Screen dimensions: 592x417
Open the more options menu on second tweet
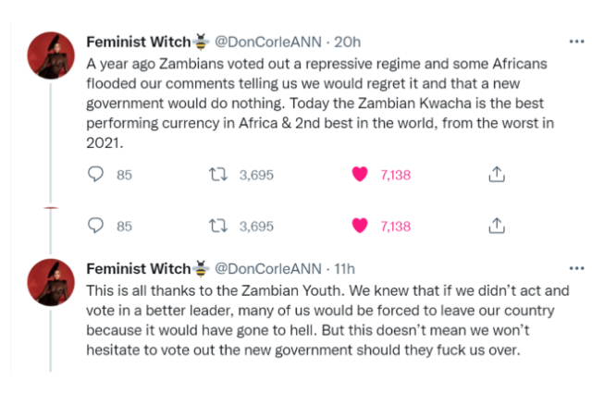pyautogui.click(x=574, y=268)
